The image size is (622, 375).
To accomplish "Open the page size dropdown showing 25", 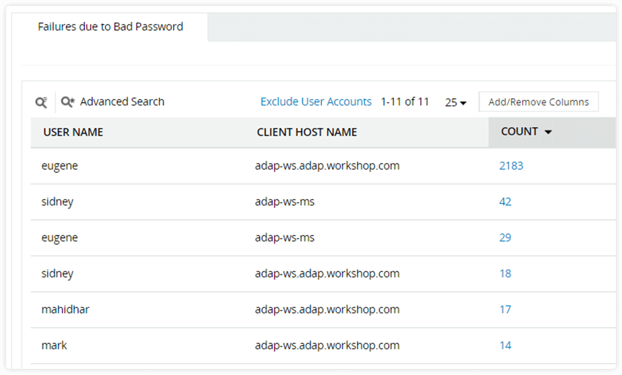I will point(455,102).
